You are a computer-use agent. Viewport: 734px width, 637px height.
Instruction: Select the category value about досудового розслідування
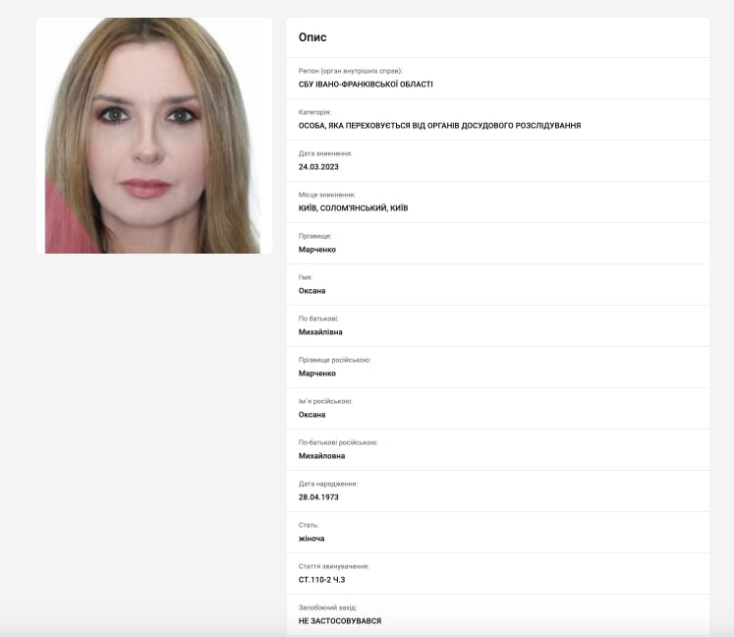click(439, 126)
